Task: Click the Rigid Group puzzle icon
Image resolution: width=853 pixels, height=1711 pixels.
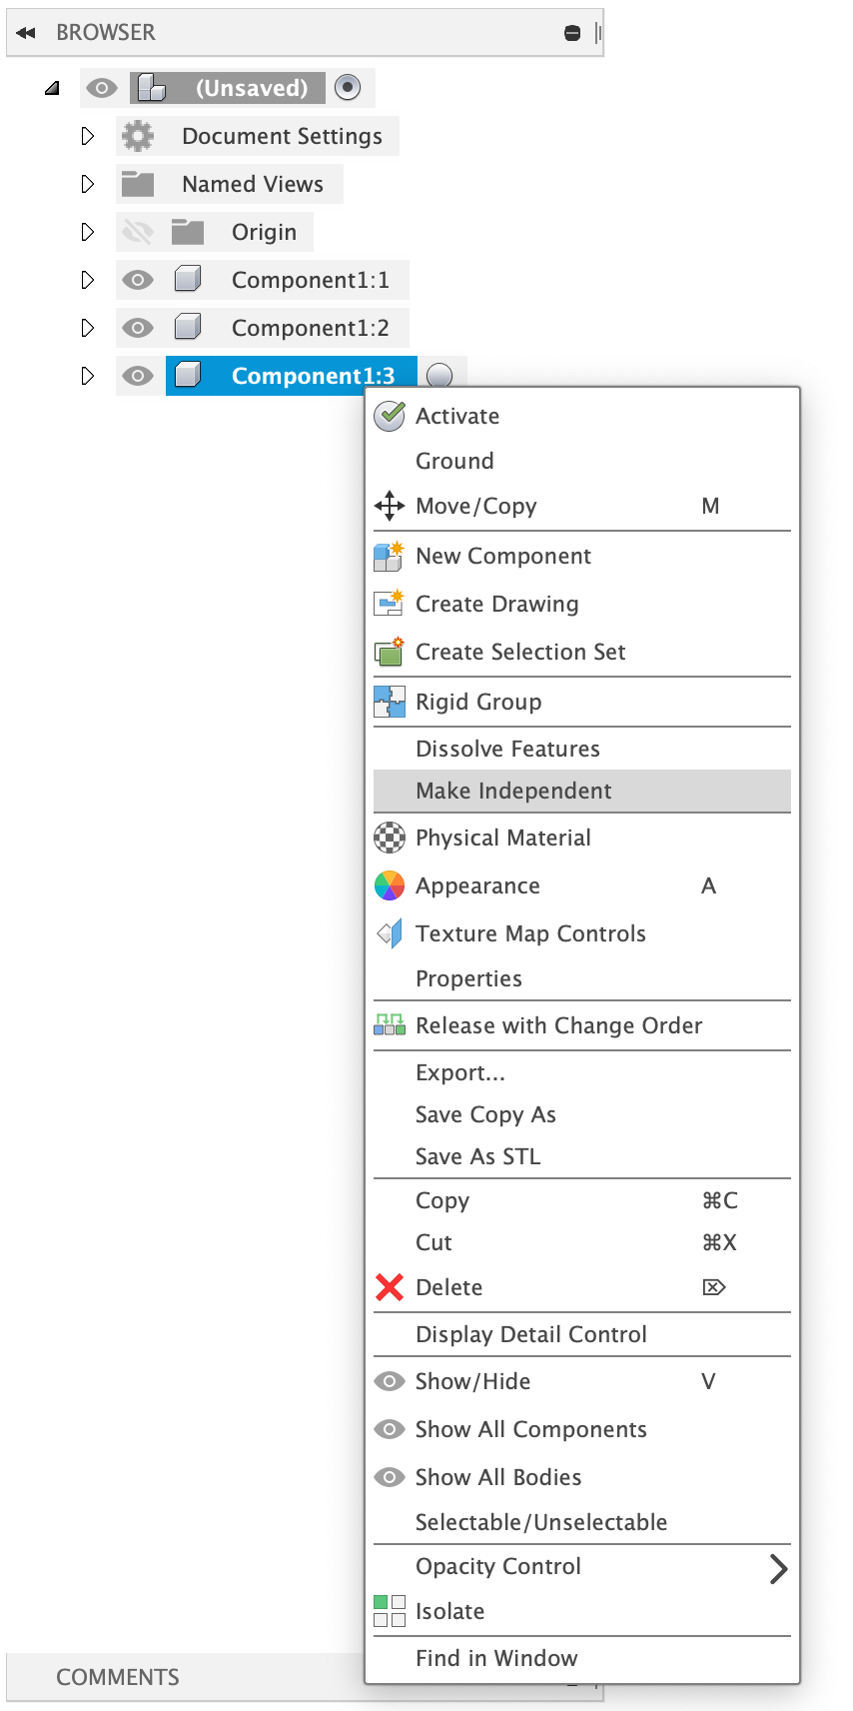Action: click(390, 702)
